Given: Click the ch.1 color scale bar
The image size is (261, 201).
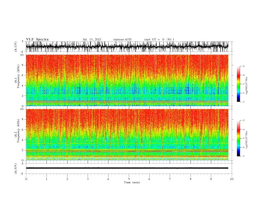Looking at the screenshot, I should [x=238, y=84].
